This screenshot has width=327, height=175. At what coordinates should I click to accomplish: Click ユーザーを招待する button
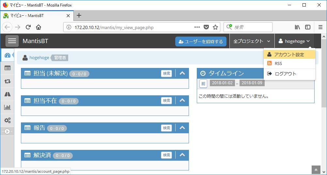[201, 41]
